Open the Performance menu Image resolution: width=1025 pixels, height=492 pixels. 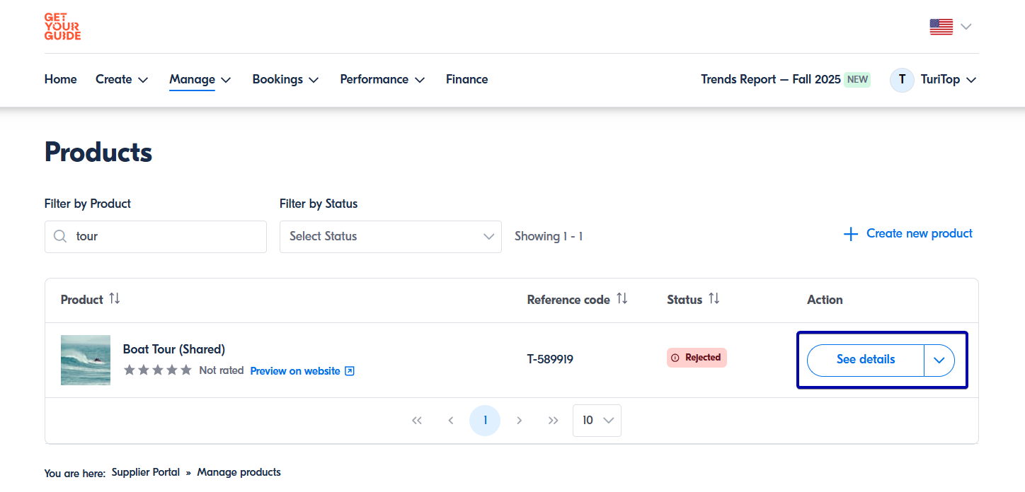pyautogui.click(x=382, y=80)
